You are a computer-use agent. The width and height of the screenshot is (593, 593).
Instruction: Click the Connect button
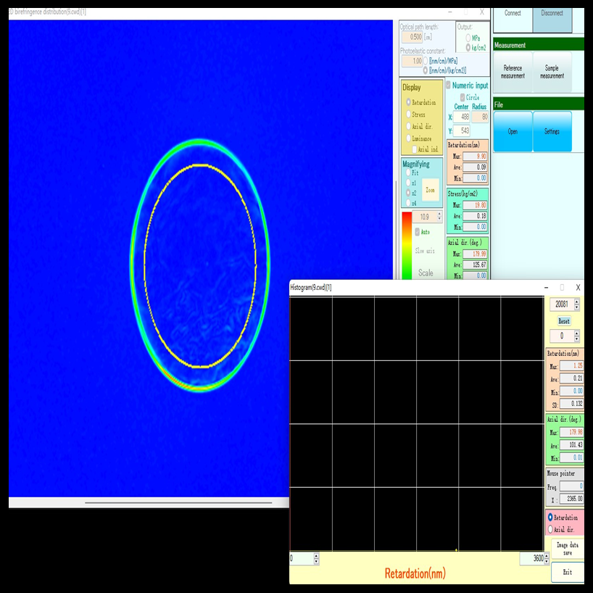coord(513,14)
